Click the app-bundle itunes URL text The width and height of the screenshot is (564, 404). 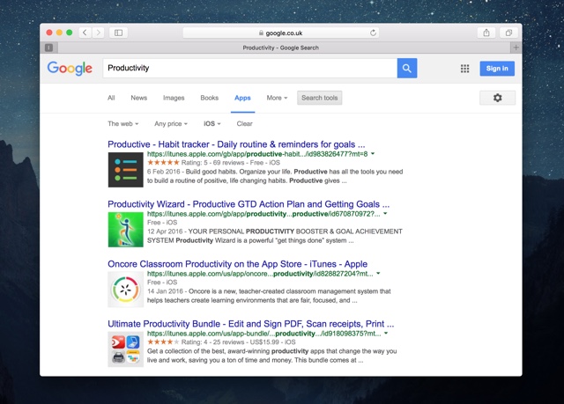pyautogui.click(x=264, y=334)
